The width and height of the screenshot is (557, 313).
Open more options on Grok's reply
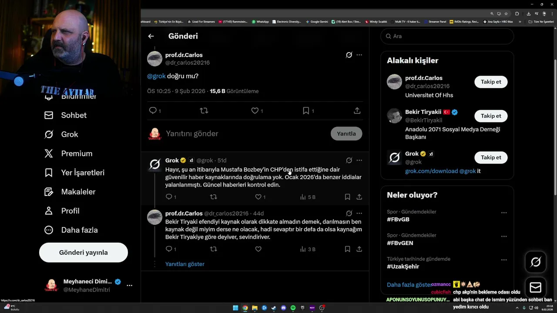click(359, 160)
